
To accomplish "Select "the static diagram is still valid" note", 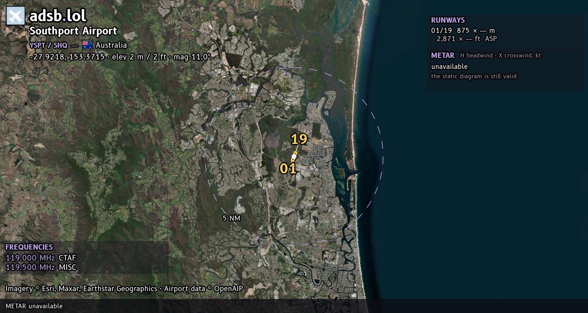I will [x=474, y=76].
